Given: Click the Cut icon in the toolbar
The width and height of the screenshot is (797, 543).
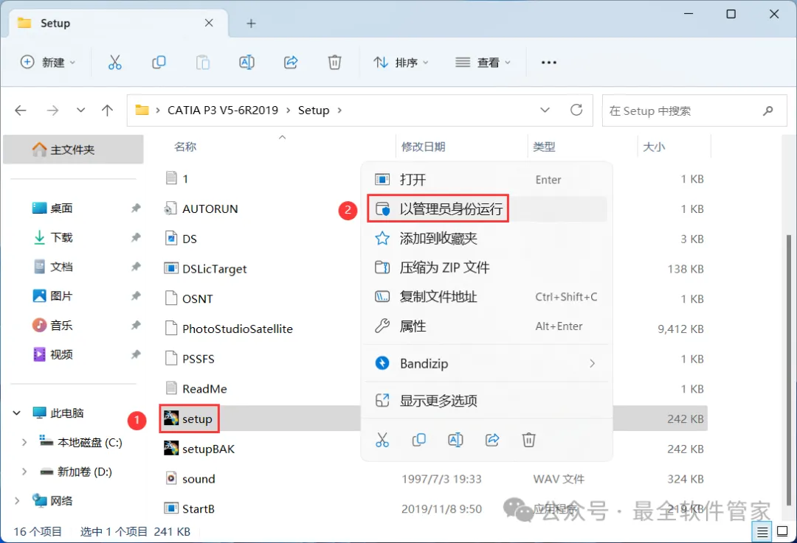Looking at the screenshot, I should click(x=115, y=63).
